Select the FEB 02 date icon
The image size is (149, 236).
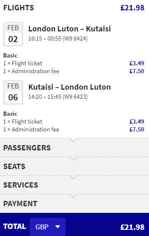point(13,34)
